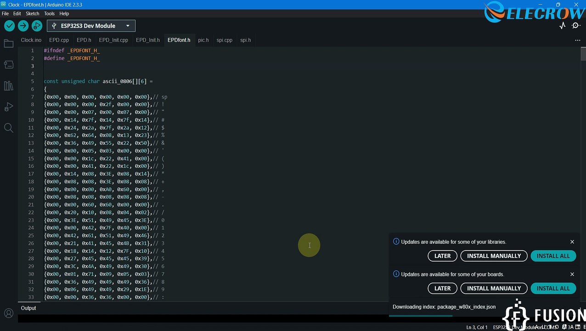Click the editor vertical scrollbar thumb
The width and height of the screenshot is (586, 331).
point(583,54)
